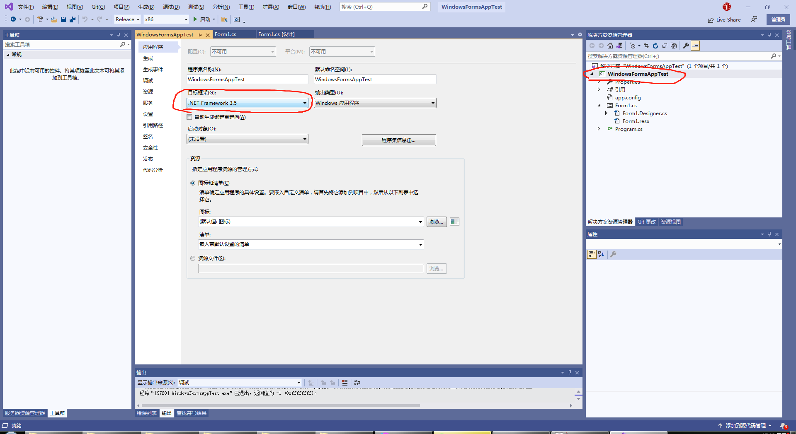Click the notifications bell in status bar

tap(783, 425)
